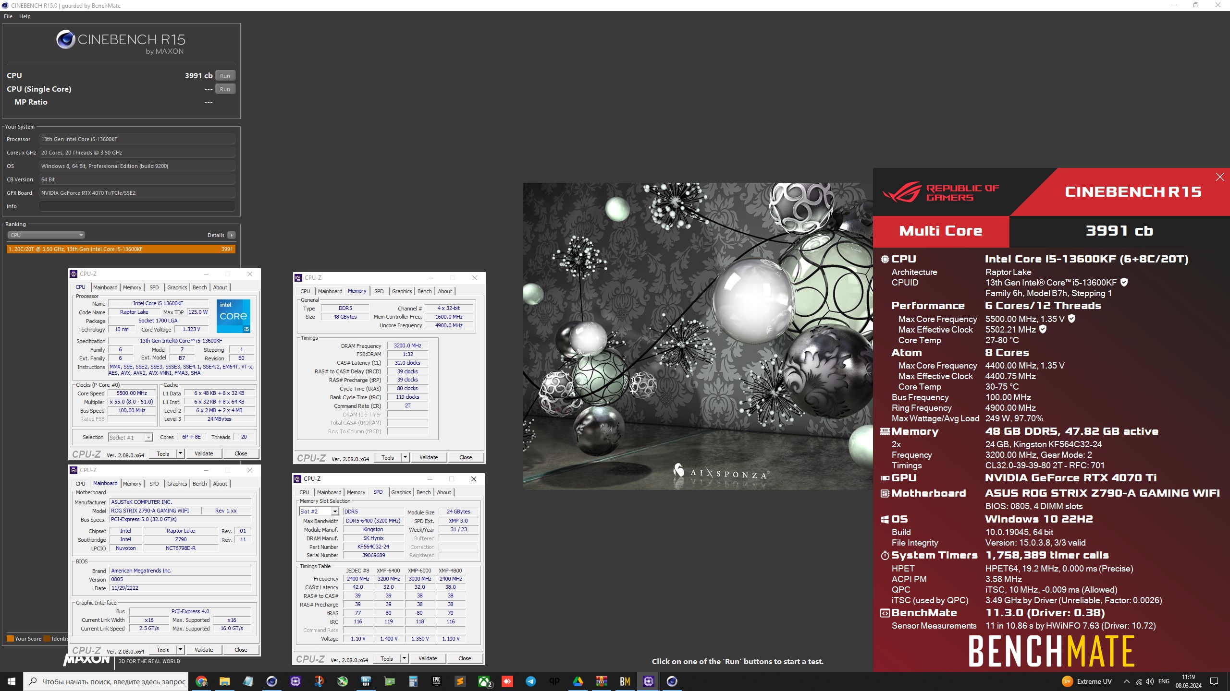The image size is (1230, 691).
Task: Click the Core Voltage value 1.323 V
Action: point(191,330)
